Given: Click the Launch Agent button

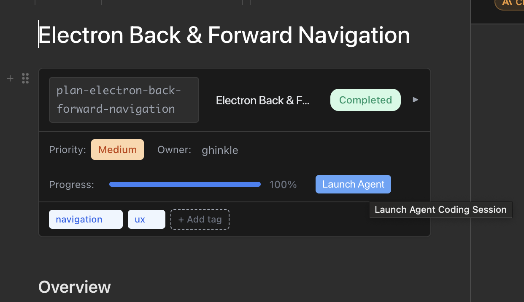Looking at the screenshot, I should tap(353, 184).
